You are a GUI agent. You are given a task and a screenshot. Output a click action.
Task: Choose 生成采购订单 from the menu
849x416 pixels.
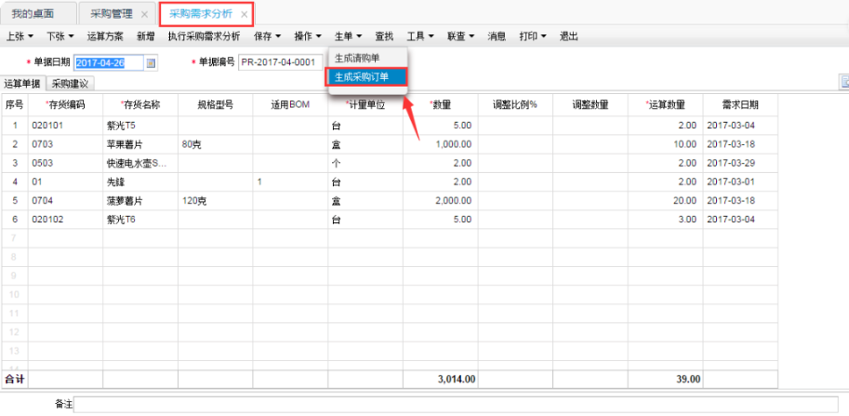pos(365,77)
